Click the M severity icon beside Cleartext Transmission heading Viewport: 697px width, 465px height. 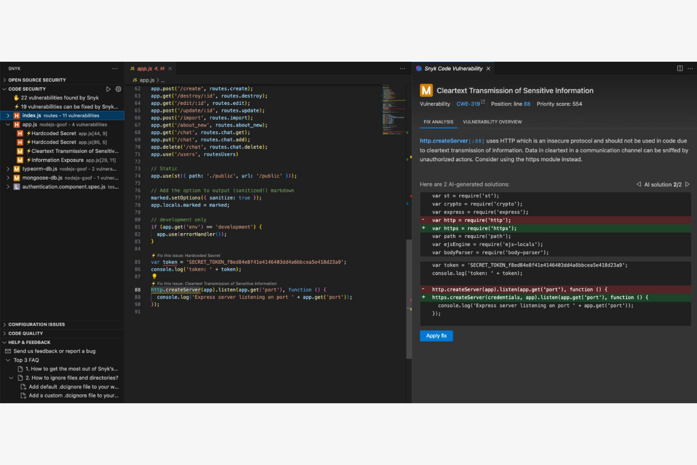[425, 90]
